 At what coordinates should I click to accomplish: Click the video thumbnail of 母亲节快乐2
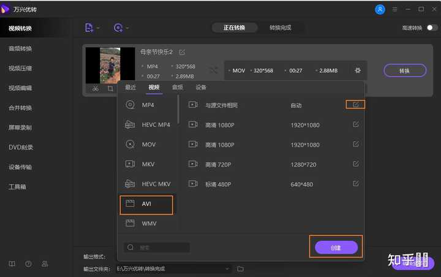tap(110, 66)
